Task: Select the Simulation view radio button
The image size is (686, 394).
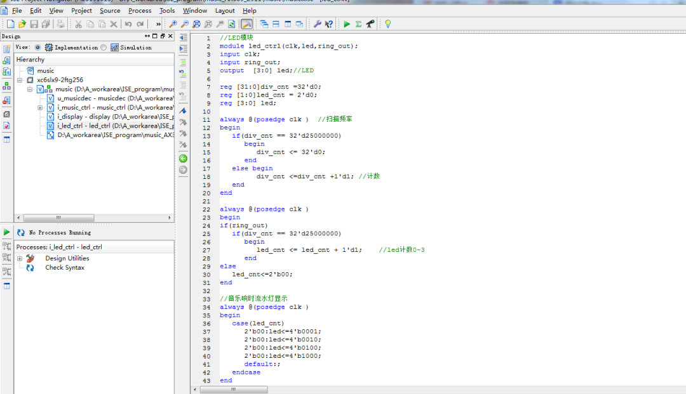Action: (x=104, y=48)
